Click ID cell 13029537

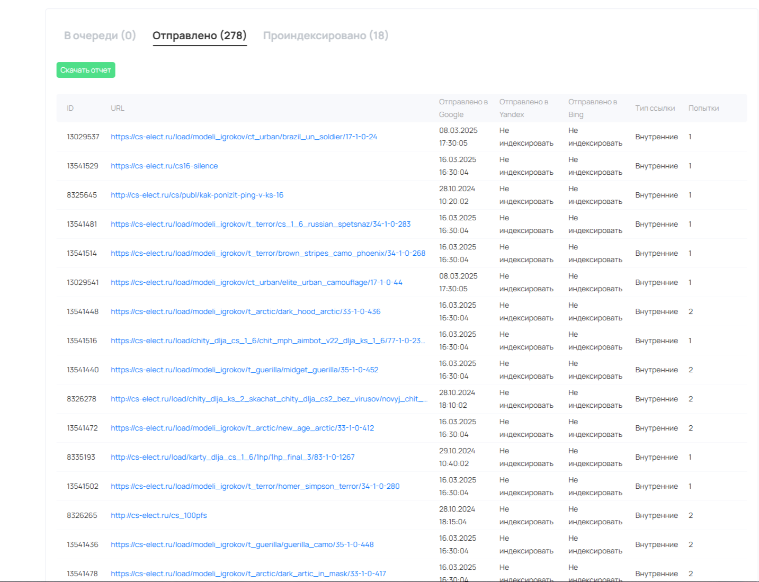[x=83, y=137]
